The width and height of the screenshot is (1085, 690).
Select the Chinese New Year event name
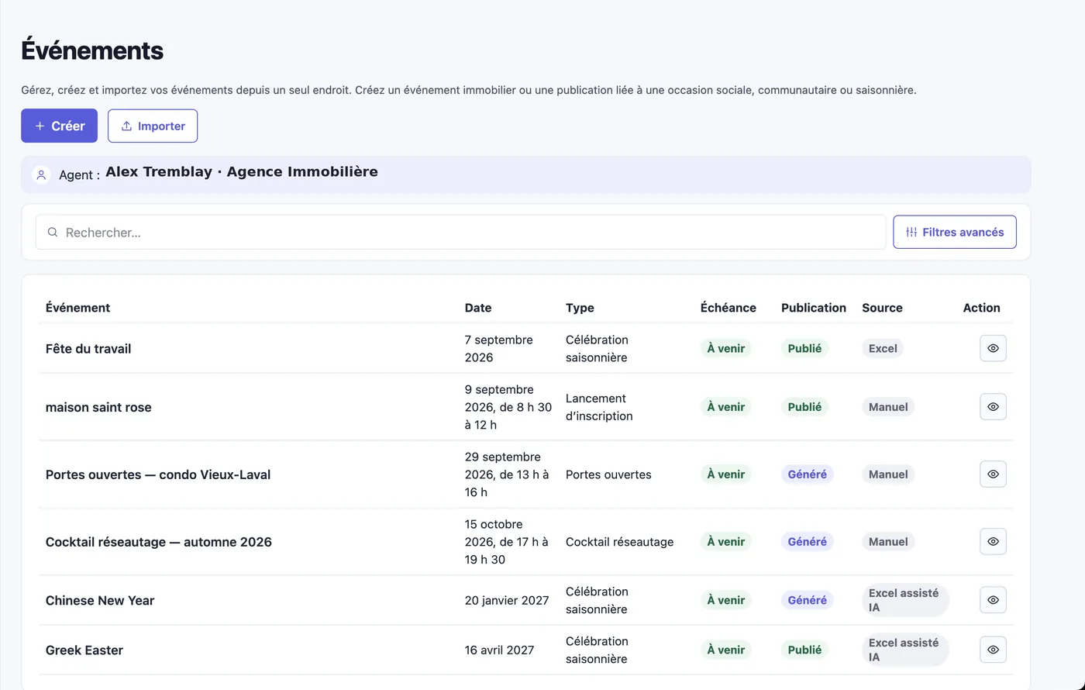tap(100, 600)
